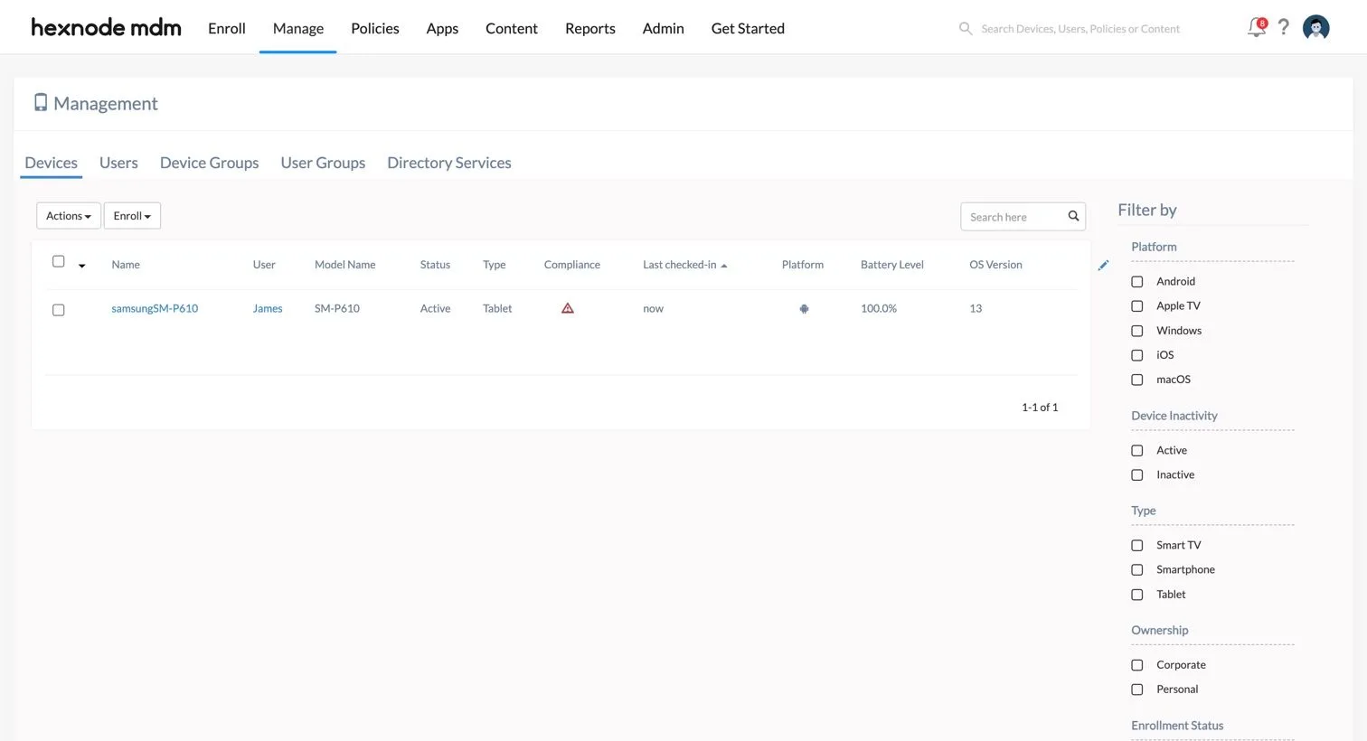Click the pencil icon to edit columns

coord(1103,265)
